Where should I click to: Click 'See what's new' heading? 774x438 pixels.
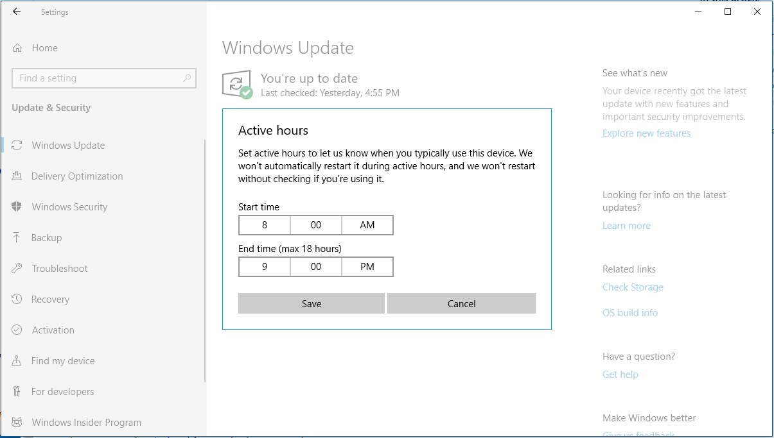pyautogui.click(x=635, y=73)
